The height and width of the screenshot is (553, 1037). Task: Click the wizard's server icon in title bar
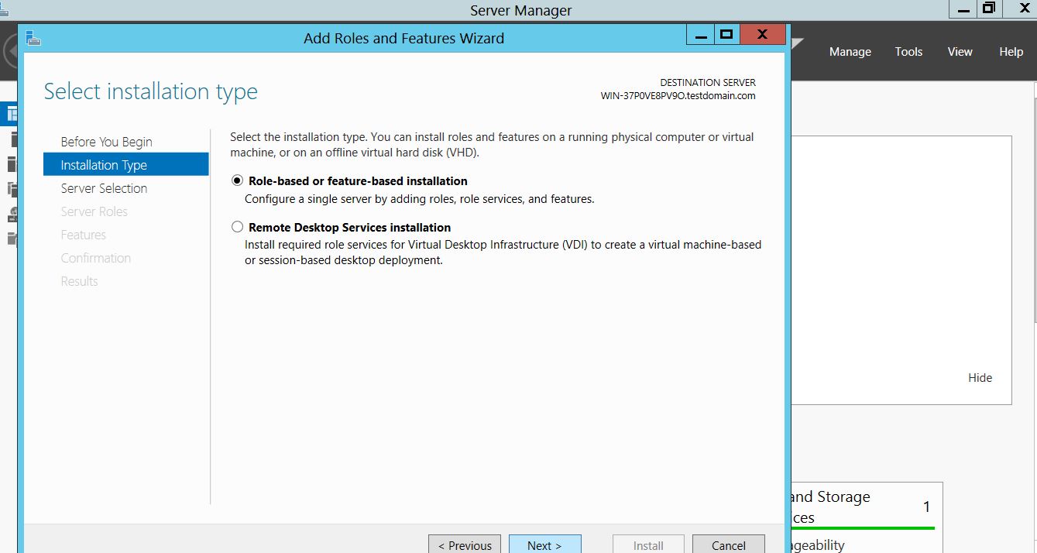pos(33,38)
